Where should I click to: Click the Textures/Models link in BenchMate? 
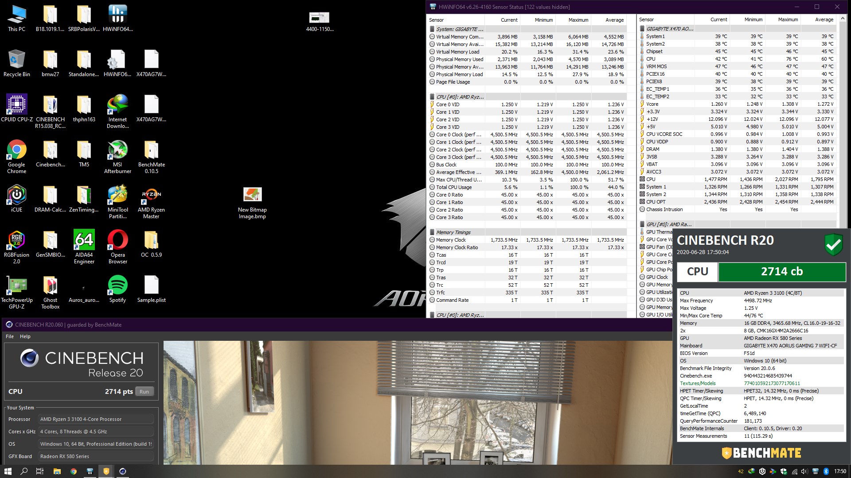(698, 383)
